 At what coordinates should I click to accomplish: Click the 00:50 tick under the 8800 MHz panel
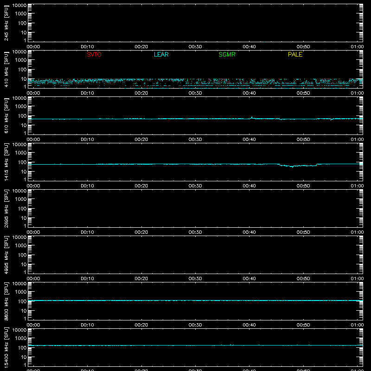pos(303,325)
